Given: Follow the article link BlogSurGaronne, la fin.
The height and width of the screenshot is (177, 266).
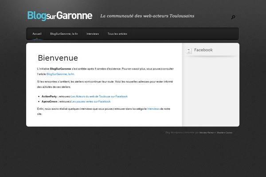Looking at the screenshot, I should point(60,74).
